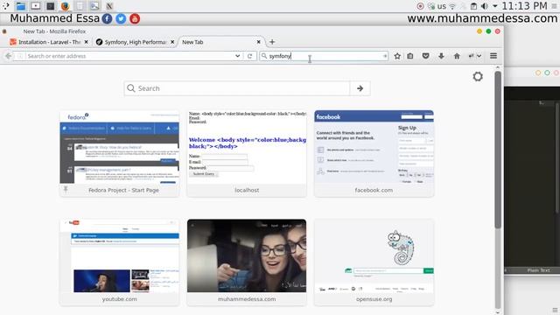The width and height of the screenshot is (560, 315).
Task: Open the localhost tile
Action: coord(247,154)
